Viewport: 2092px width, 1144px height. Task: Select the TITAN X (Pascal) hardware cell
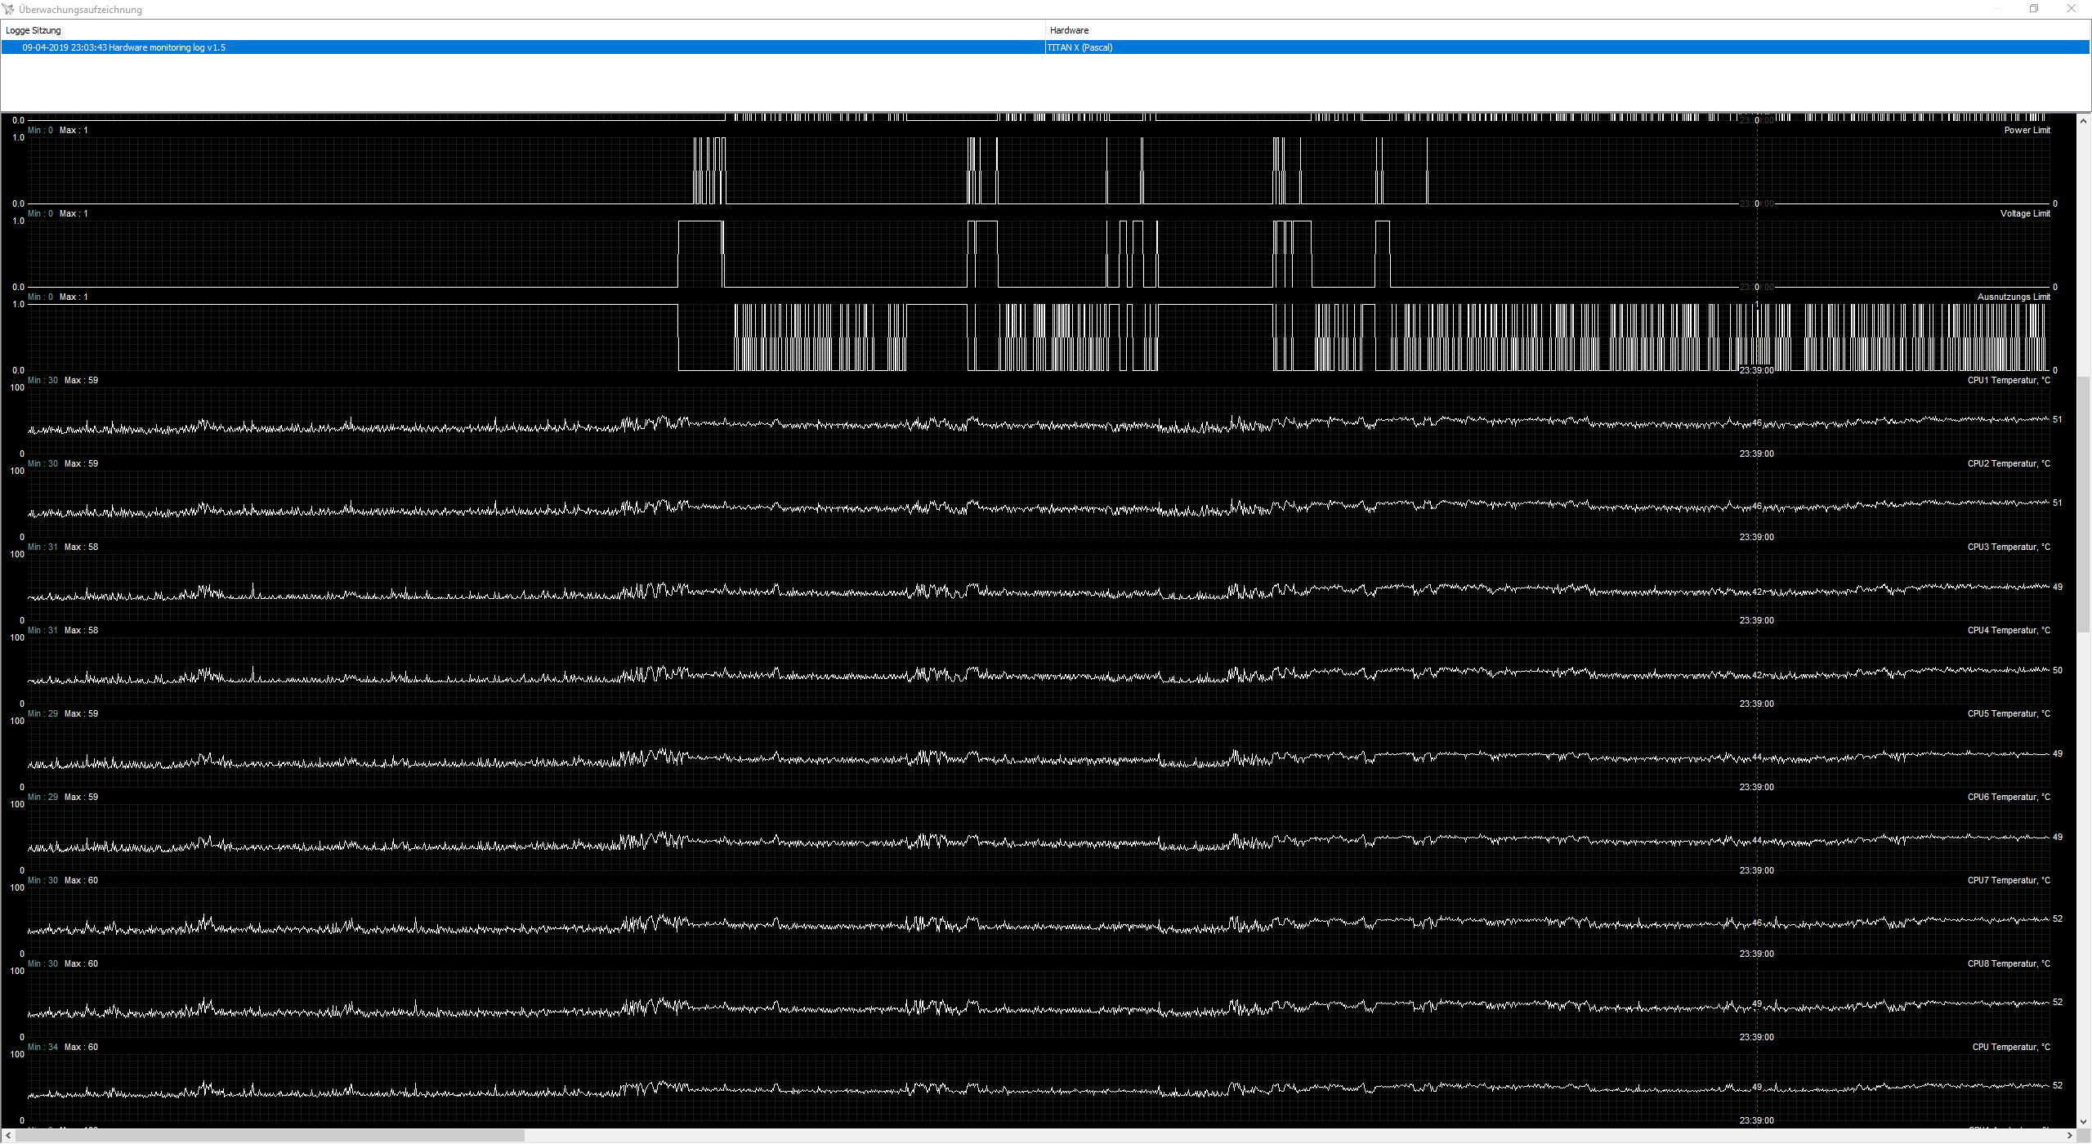click(x=1080, y=47)
